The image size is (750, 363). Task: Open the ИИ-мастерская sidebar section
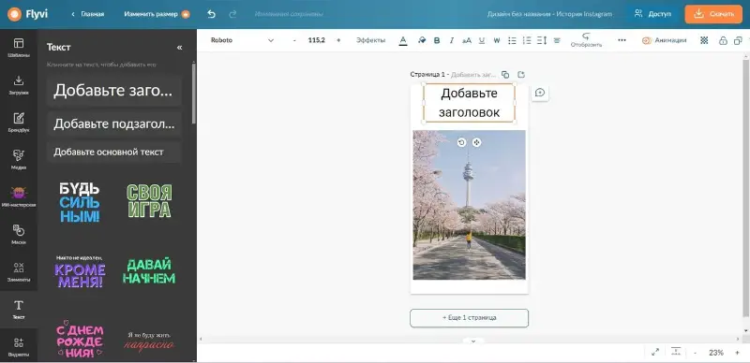[19, 197]
